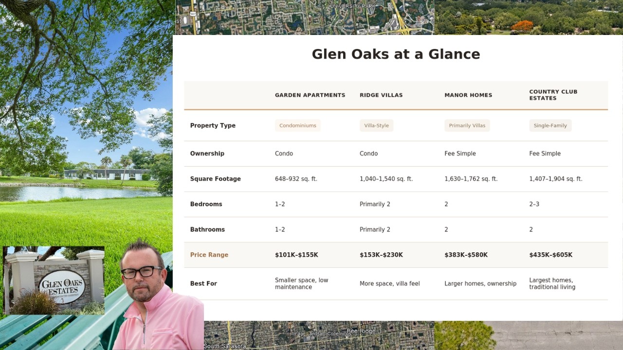Screen dimensions: 623x350
Task: Click the Bathrooms row label
Action: [x=207, y=229]
